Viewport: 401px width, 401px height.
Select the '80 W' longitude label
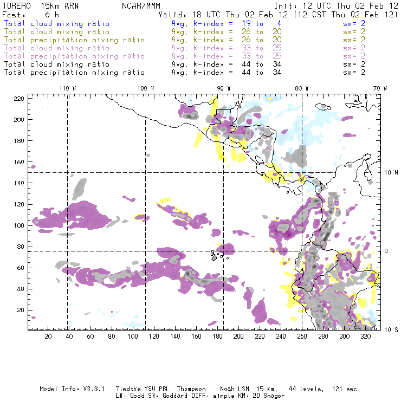301,88
